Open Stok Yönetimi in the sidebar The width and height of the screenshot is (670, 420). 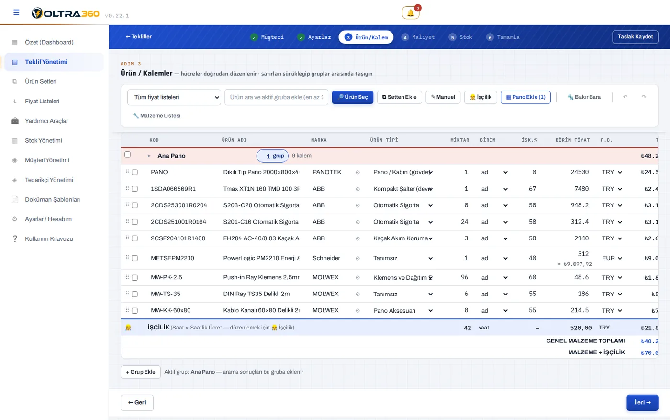54,141
